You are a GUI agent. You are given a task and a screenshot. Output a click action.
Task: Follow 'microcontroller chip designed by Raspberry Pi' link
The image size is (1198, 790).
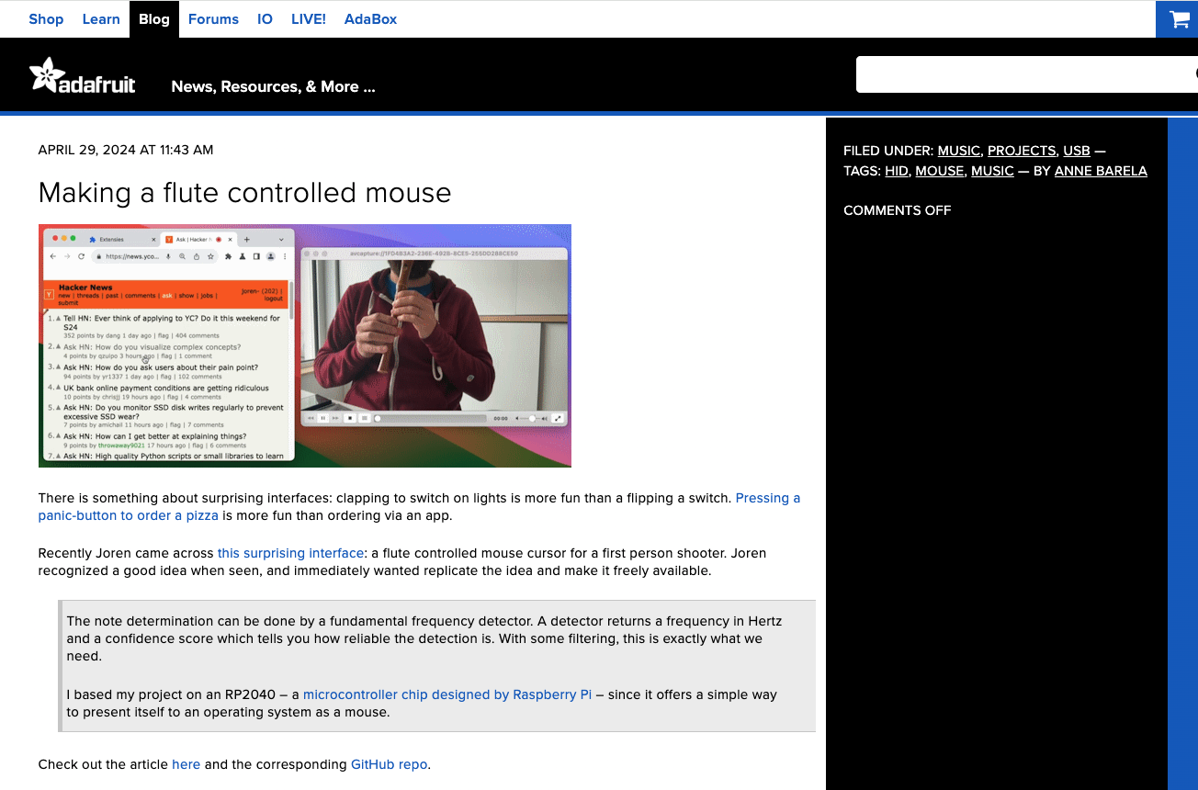[447, 694]
